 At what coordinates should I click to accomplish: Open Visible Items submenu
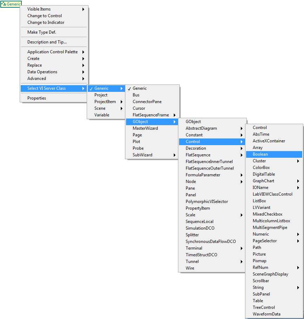[x=54, y=9]
